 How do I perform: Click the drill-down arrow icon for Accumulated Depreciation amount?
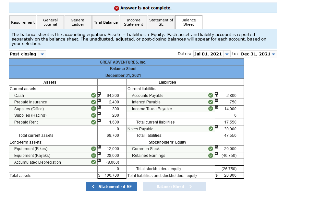(x=99, y=160)
